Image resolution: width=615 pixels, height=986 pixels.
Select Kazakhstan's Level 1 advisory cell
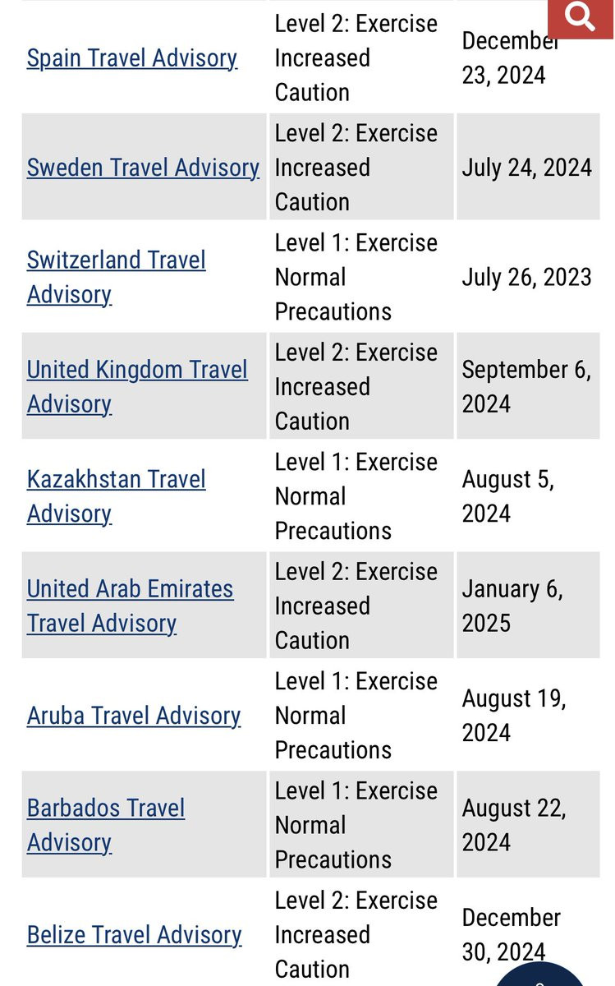[361, 496]
